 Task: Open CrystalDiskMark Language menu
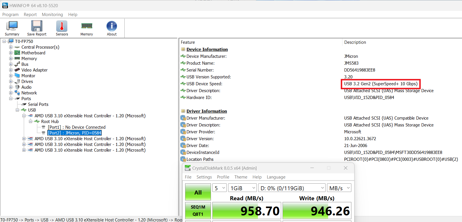(x=276, y=177)
